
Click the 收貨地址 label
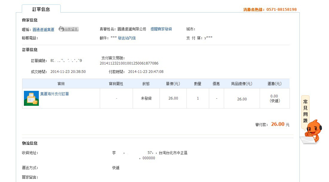click(x=30, y=153)
